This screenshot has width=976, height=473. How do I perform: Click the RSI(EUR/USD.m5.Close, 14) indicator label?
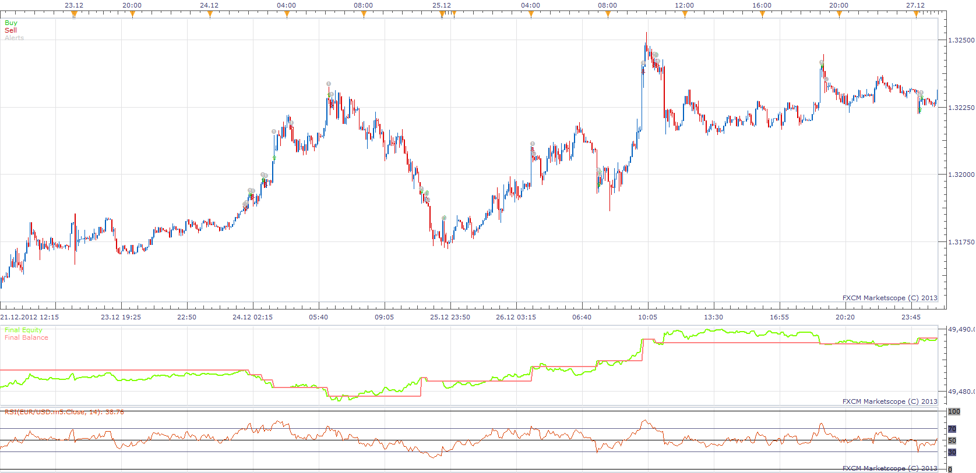pyautogui.click(x=64, y=412)
